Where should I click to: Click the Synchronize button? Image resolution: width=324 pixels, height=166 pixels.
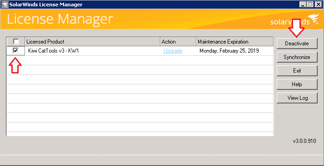(297, 57)
